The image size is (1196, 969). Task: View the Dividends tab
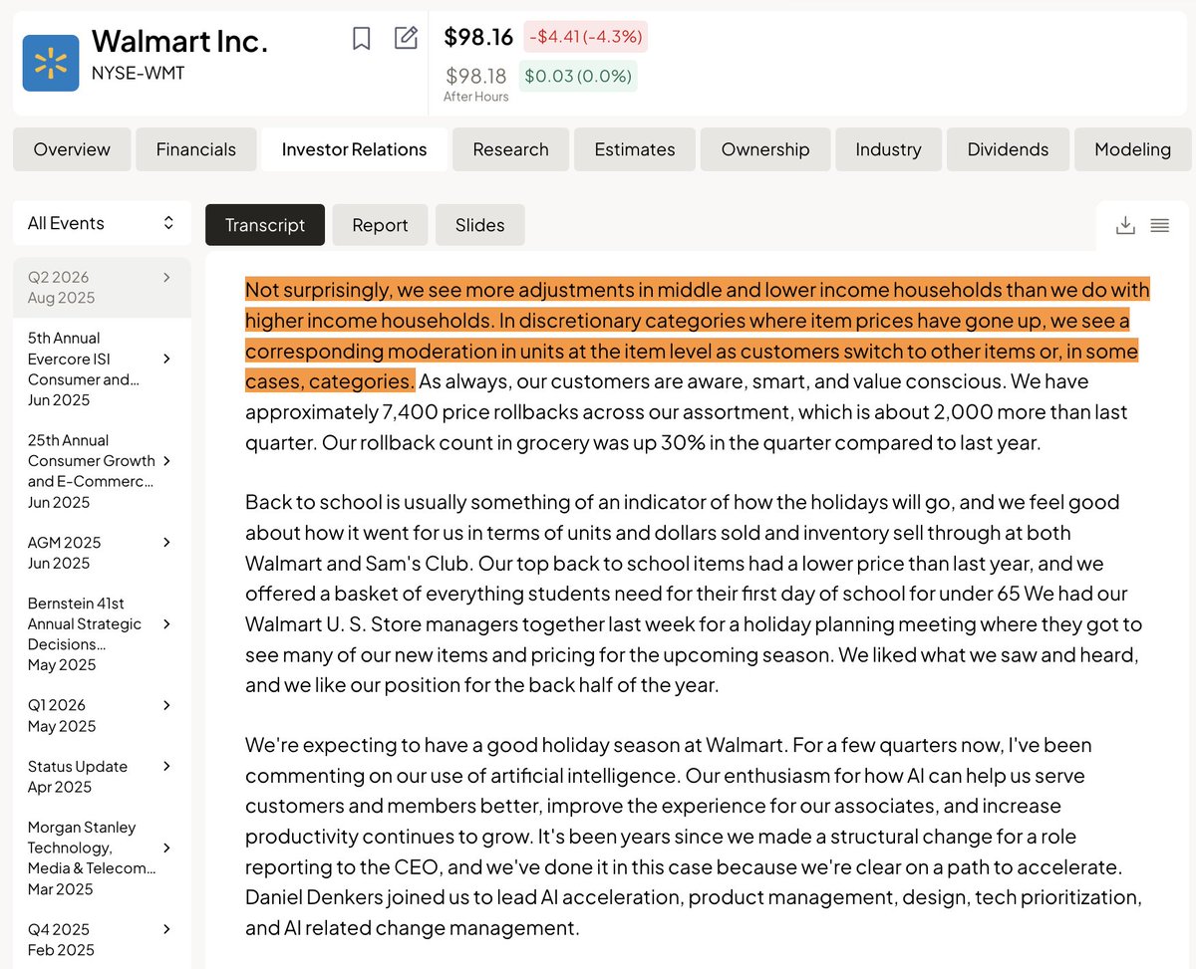pyautogui.click(x=1008, y=149)
